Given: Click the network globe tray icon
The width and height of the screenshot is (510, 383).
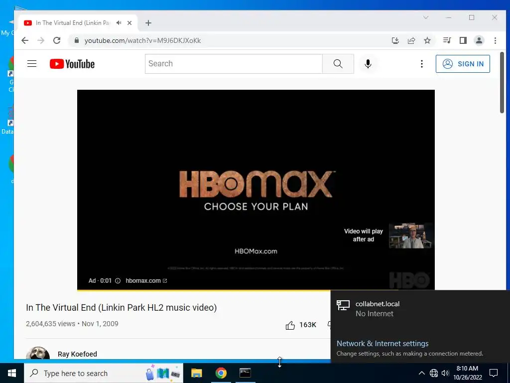Looking at the screenshot, I should [x=434, y=373].
